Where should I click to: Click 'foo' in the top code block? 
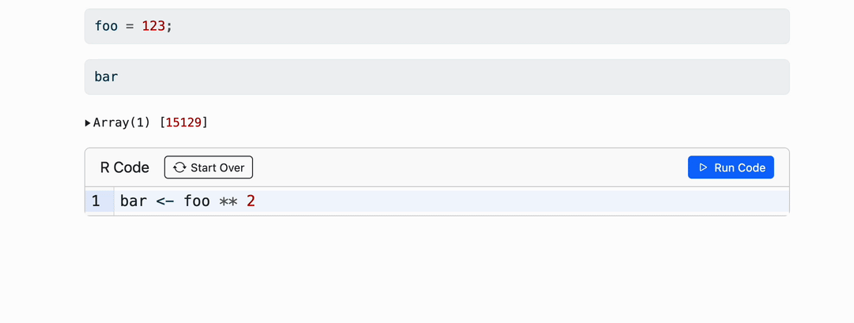(x=106, y=26)
